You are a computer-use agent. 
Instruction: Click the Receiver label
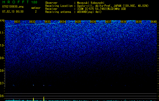click(51, 9)
